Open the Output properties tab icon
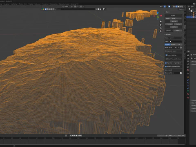196x147 pixels. 188,62
